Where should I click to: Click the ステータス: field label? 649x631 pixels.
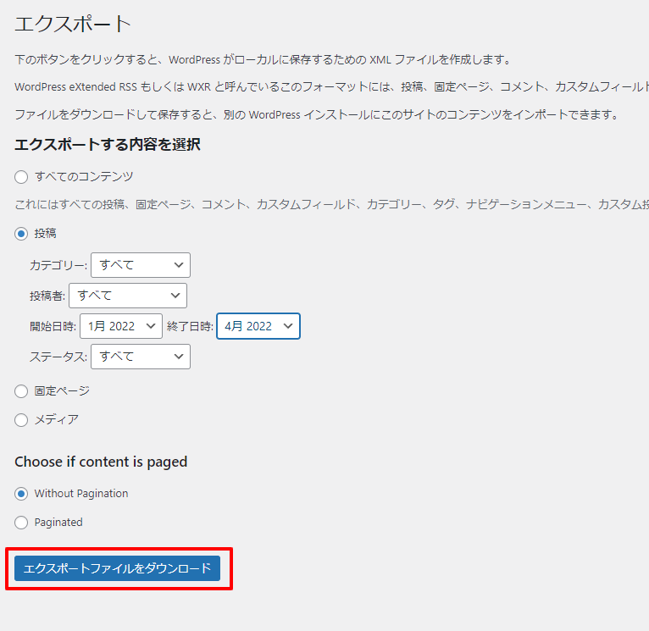(x=58, y=357)
